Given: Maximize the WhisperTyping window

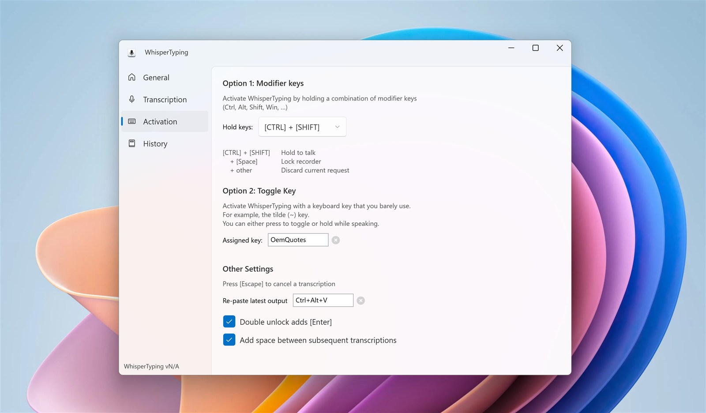Looking at the screenshot, I should (x=535, y=48).
